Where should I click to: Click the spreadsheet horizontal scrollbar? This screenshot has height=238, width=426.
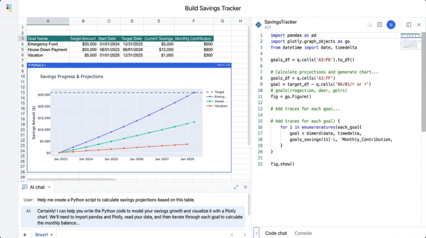(72, 180)
